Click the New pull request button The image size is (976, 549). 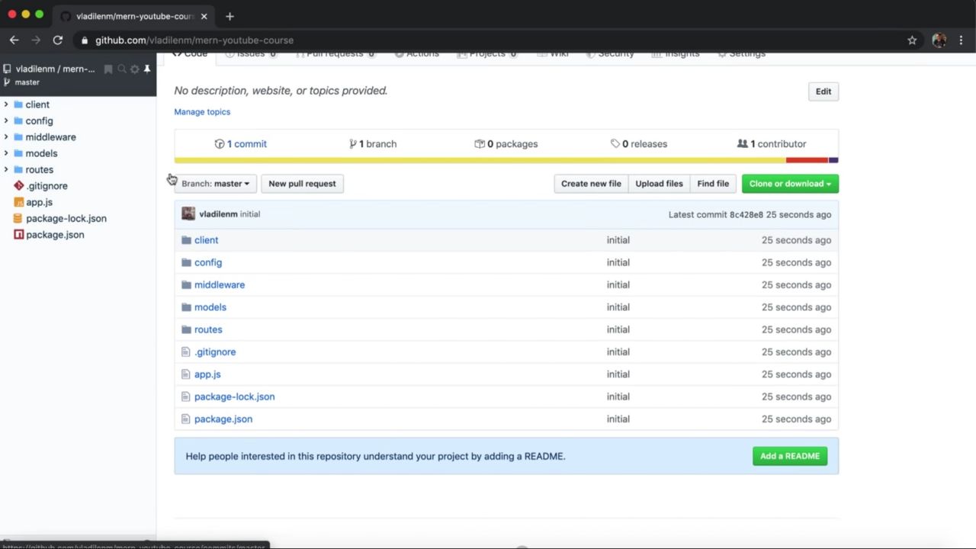pos(302,184)
